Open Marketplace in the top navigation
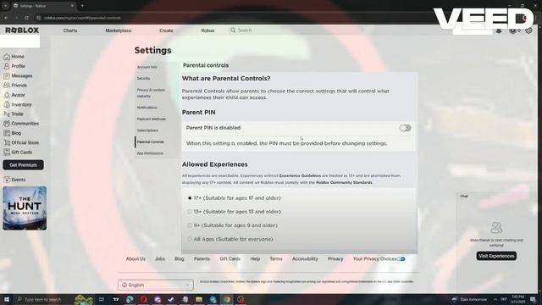 [x=119, y=30]
